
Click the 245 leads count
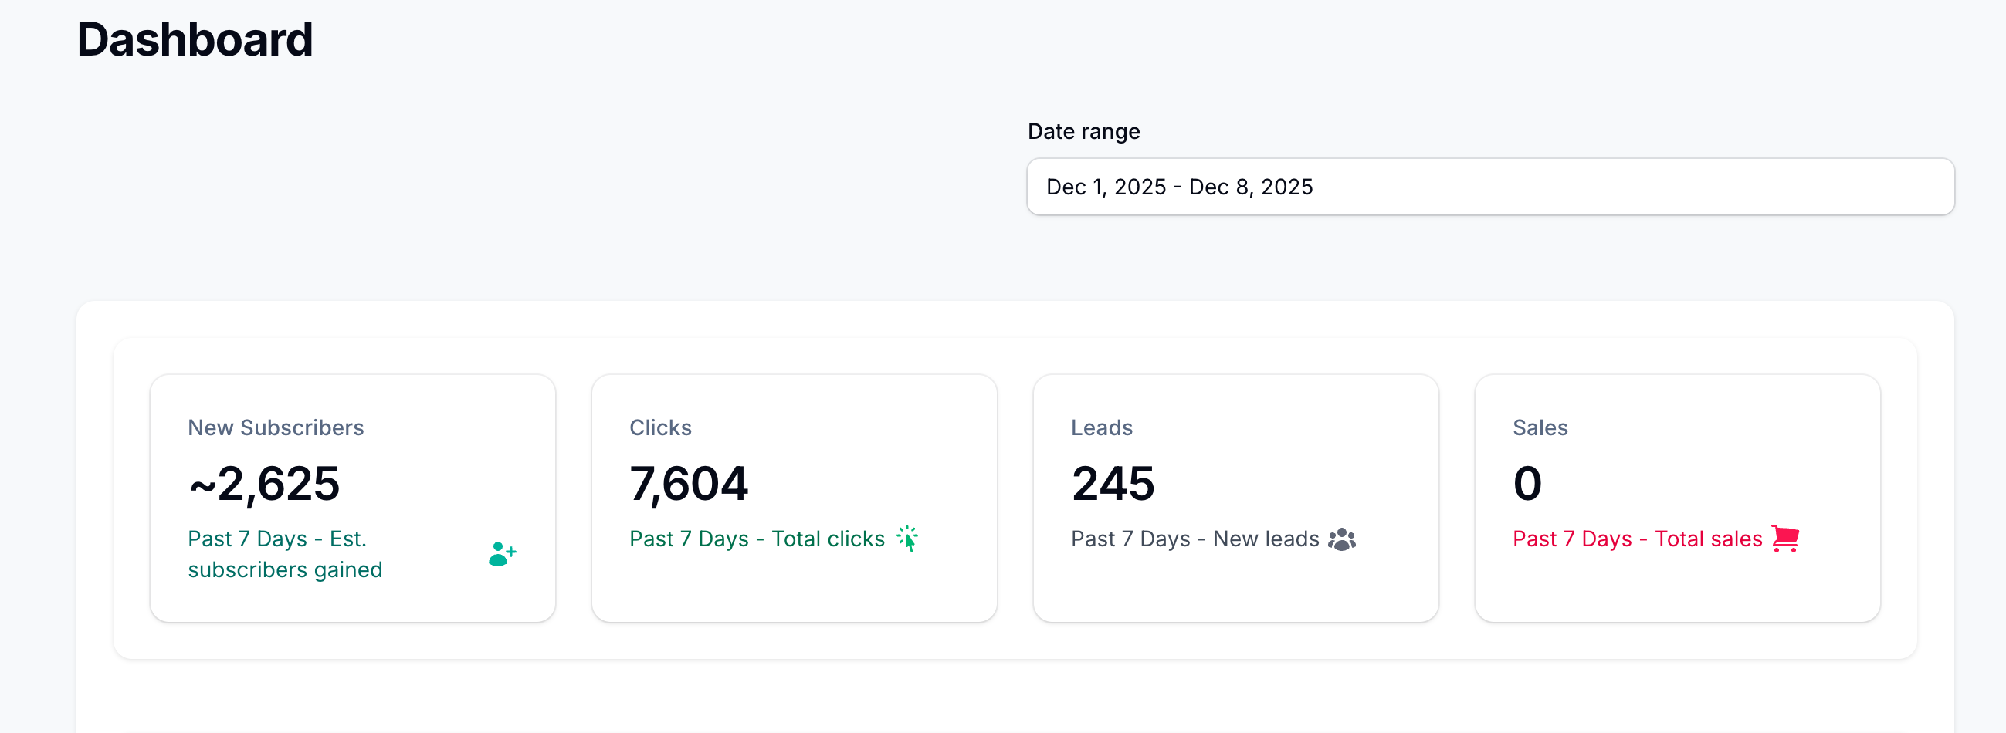[1113, 482]
